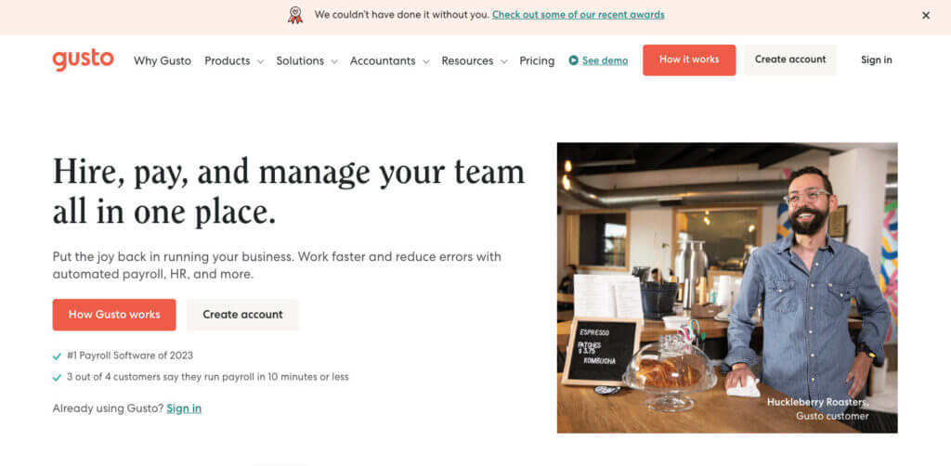Click Create account below the headline
Image resolution: width=951 pixels, height=466 pixels.
coord(242,315)
